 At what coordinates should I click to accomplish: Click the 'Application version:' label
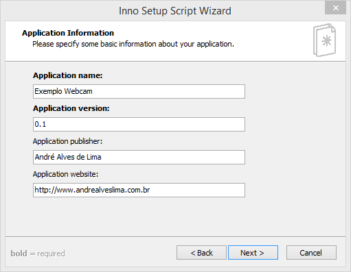tap(71, 108)
